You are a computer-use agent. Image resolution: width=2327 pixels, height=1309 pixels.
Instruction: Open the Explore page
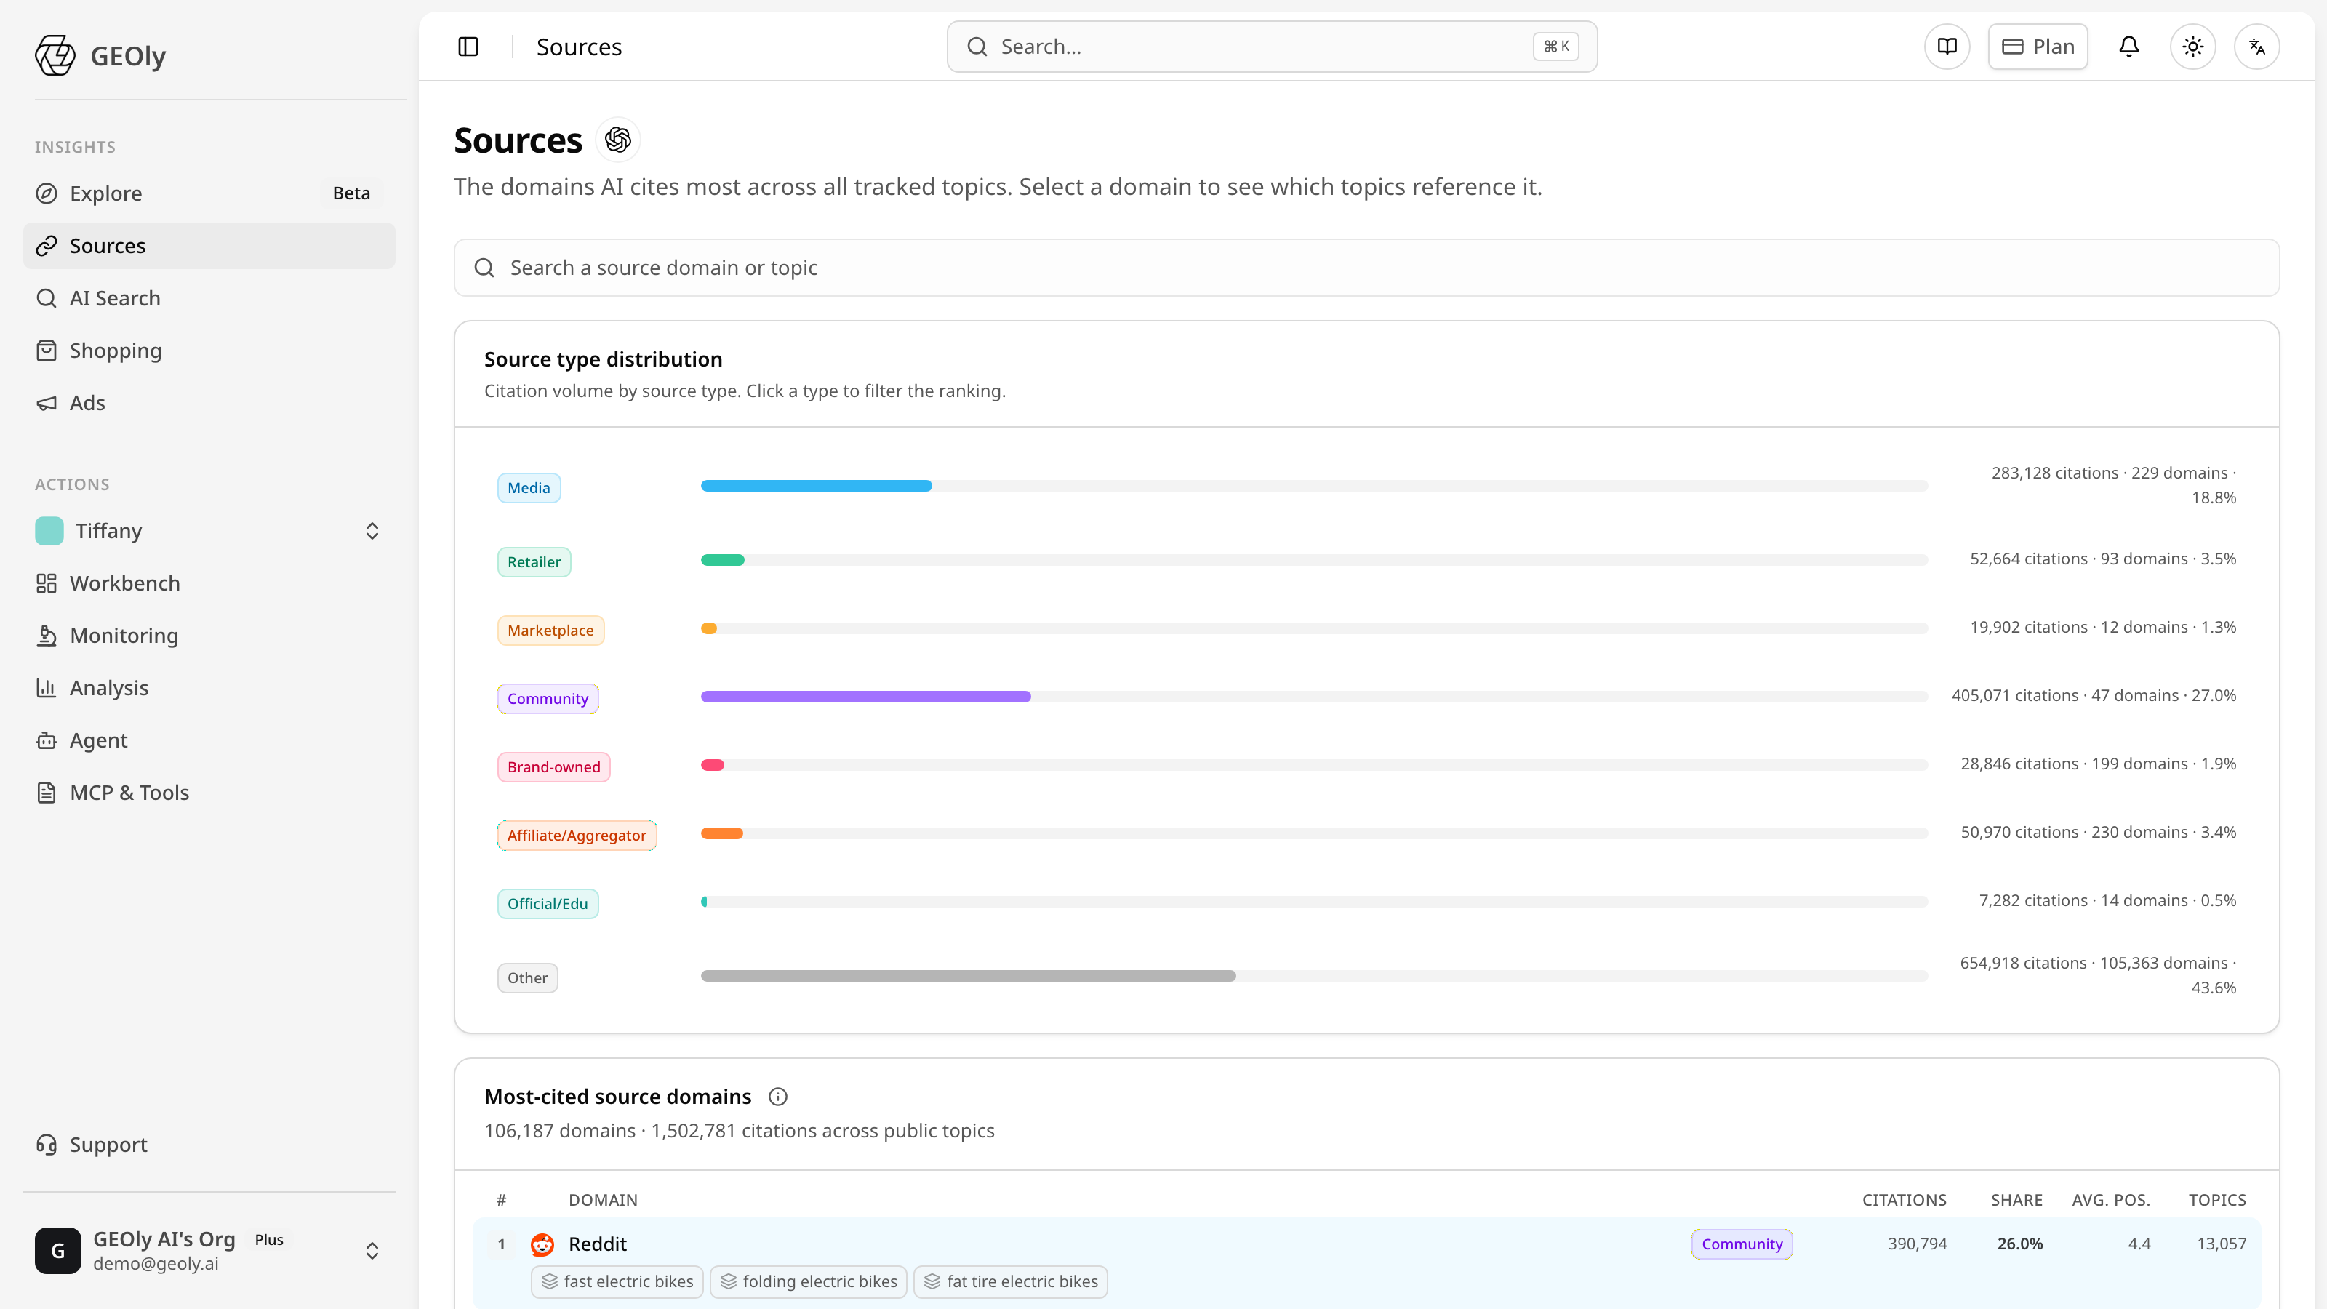pyautogui.click(x=209, y=193)
